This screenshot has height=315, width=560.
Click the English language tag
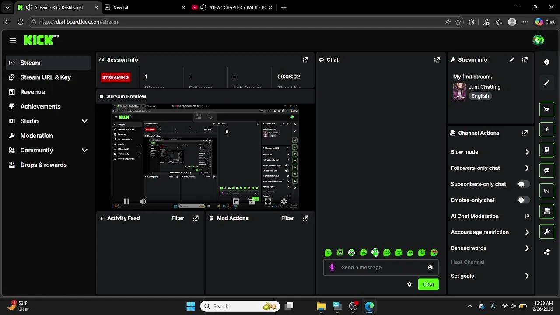click(480, 96)
